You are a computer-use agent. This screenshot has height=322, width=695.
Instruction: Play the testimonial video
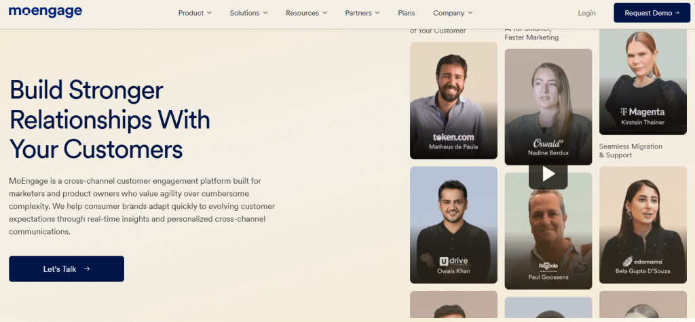548,174
